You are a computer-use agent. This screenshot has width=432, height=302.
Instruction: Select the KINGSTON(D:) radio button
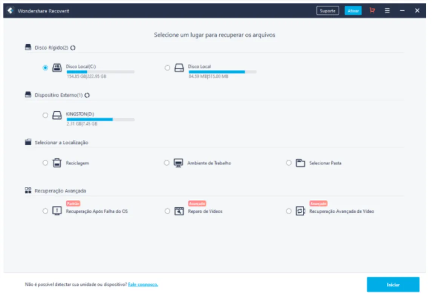[45, 115]
